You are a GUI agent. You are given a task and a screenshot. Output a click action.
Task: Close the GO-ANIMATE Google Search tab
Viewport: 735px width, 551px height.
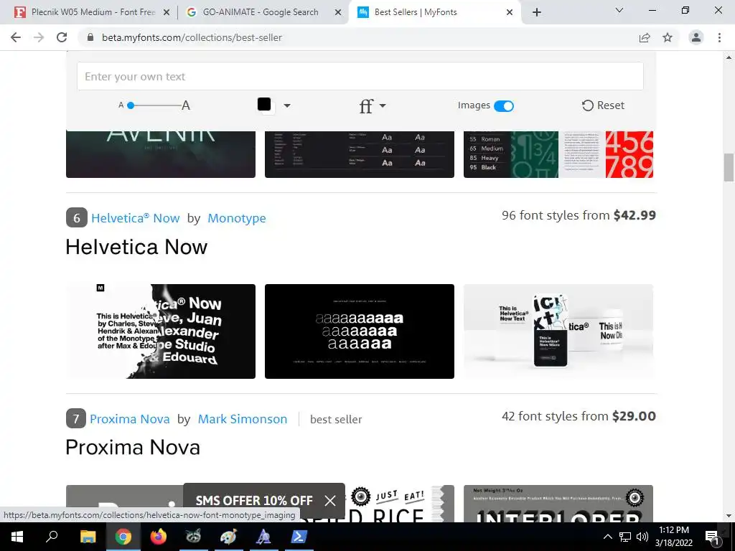point(338,12)
